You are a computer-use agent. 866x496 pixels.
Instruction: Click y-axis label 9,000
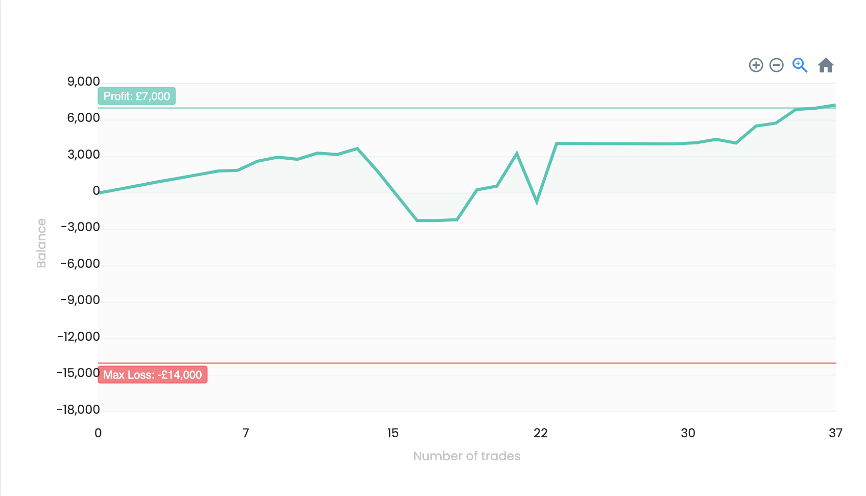[84, 82]
